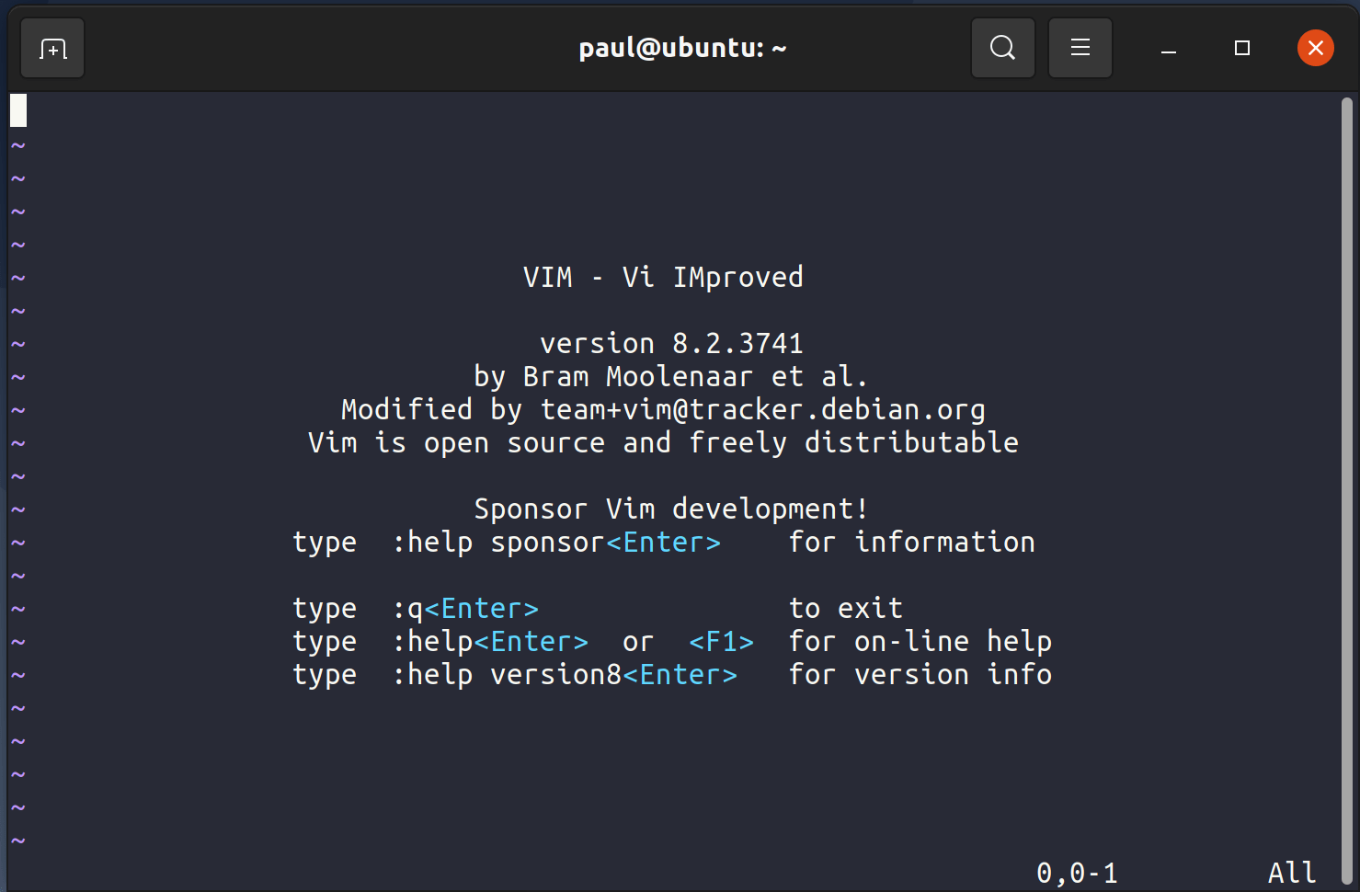This screenshot has width=1360, height=892.
Task: Click the search magnifier icon
Action: pos(1002,48)
